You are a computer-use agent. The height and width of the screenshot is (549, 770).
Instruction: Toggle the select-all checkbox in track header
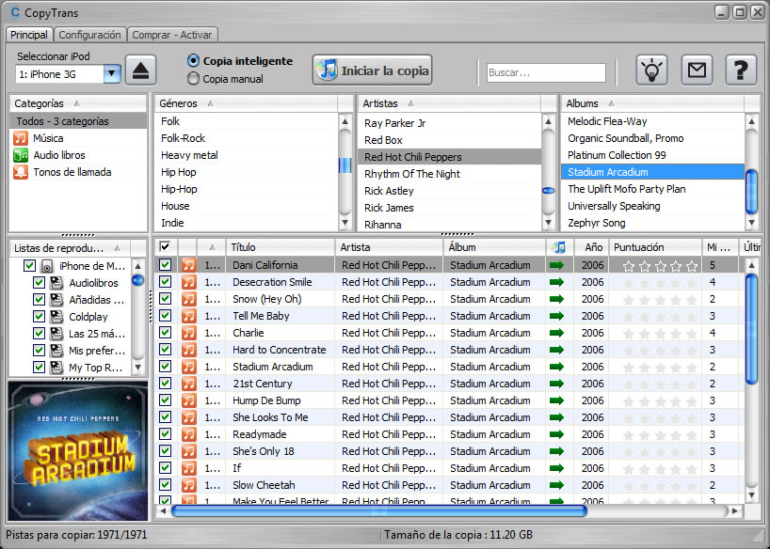[x=165, y=247]
